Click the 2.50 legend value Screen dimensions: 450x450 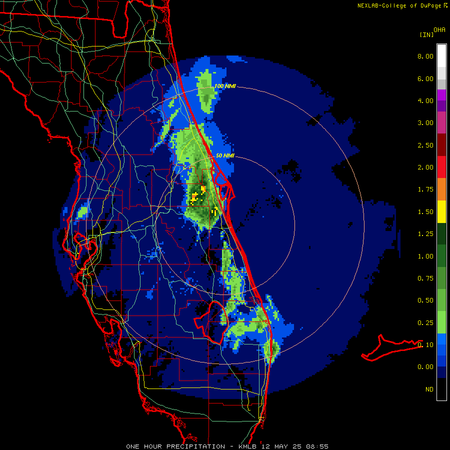[425, 145]
